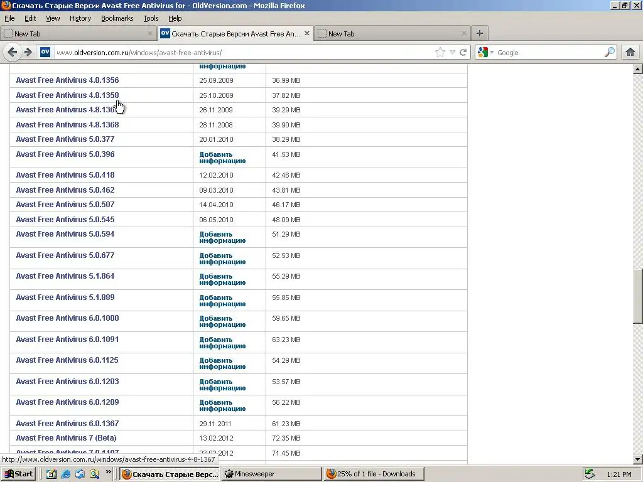Viewport: 643px width, 482px height.
Task: Click the Firefox taskbar button 'Скачать Старые Верс...'
Action: pos(170,474)
